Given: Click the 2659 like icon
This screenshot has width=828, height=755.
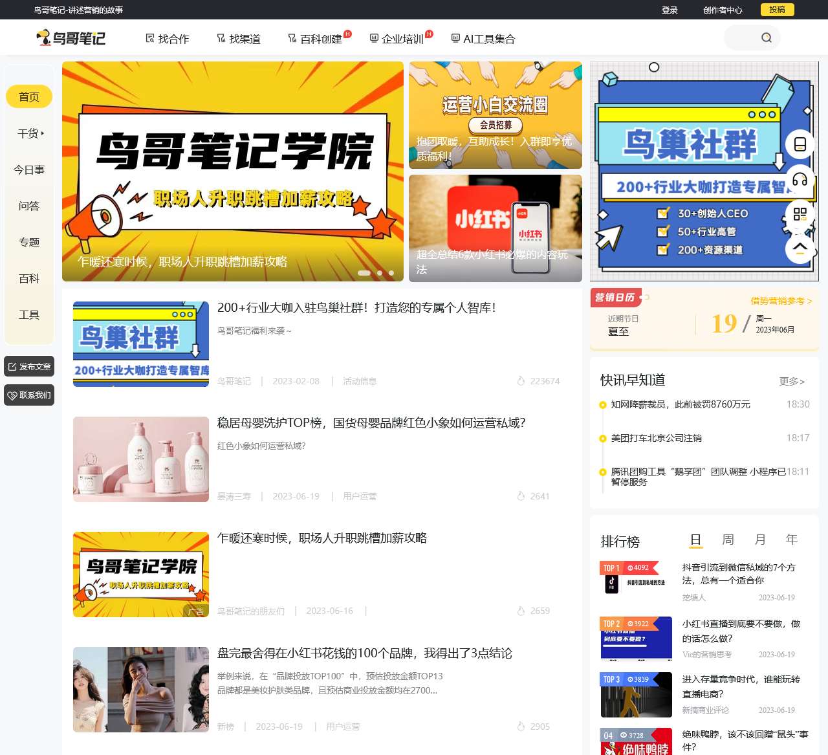Looking at the screenshot, I should point(521,611).
